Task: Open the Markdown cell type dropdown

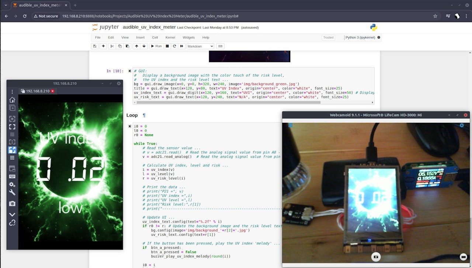Action: point(200,46)
